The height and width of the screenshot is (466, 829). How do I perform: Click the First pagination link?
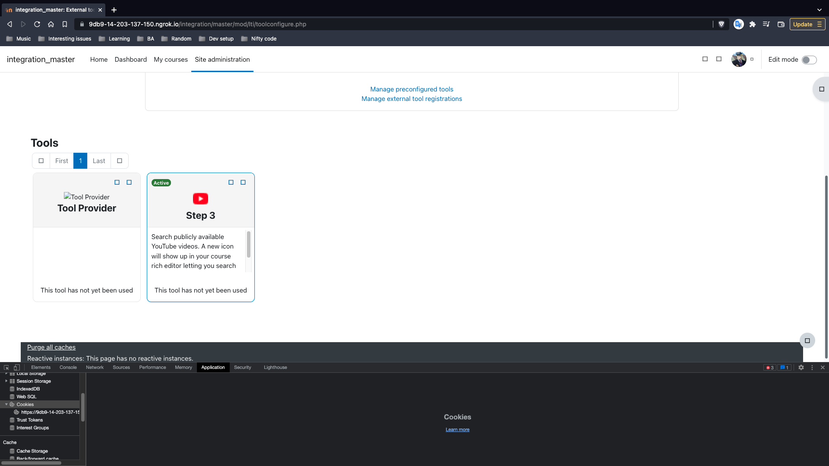click(x=62, y=161)
